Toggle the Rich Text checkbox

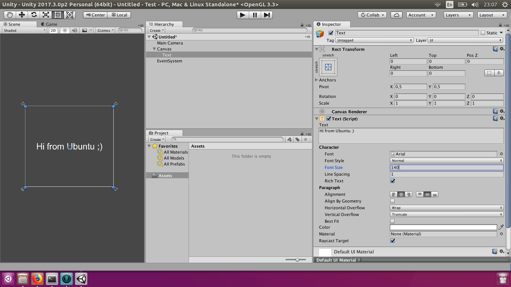coord(392,181)
